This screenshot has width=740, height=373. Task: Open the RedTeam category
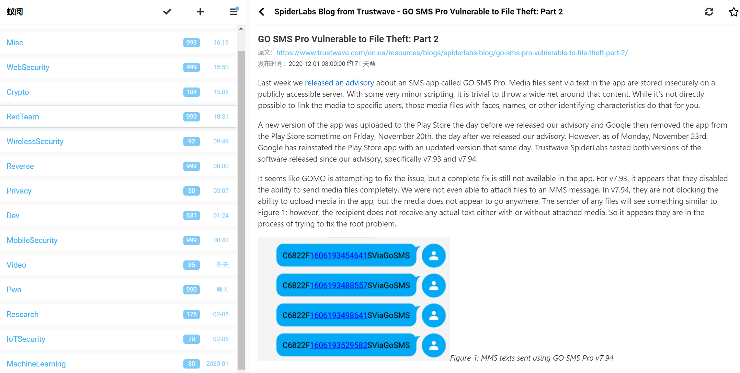(x=23, y=117)
